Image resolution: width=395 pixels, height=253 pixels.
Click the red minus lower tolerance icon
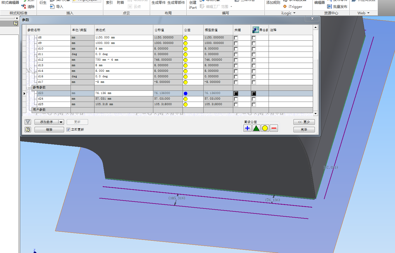[x=274, y=128]
